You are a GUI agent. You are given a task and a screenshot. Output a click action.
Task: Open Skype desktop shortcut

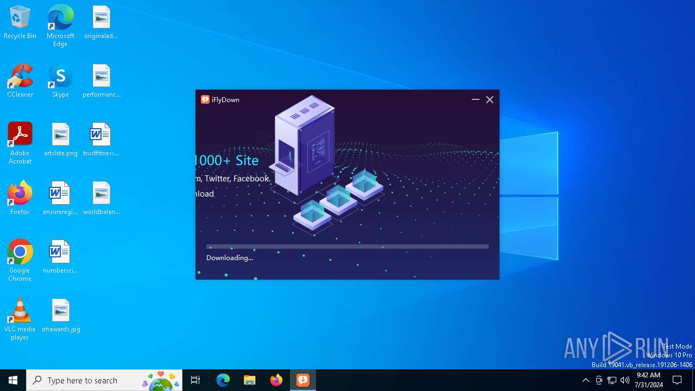(x=60, y=81)
